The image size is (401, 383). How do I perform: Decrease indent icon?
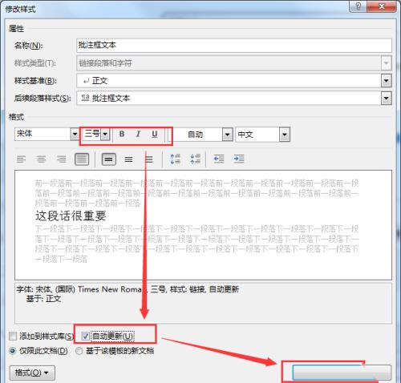point(219,159)
